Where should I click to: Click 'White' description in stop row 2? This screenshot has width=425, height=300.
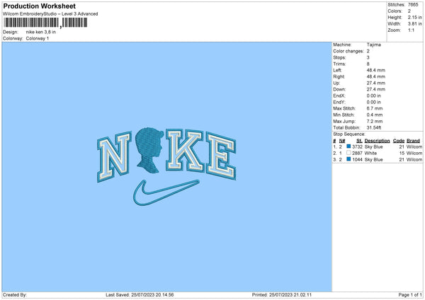(370, 154)
